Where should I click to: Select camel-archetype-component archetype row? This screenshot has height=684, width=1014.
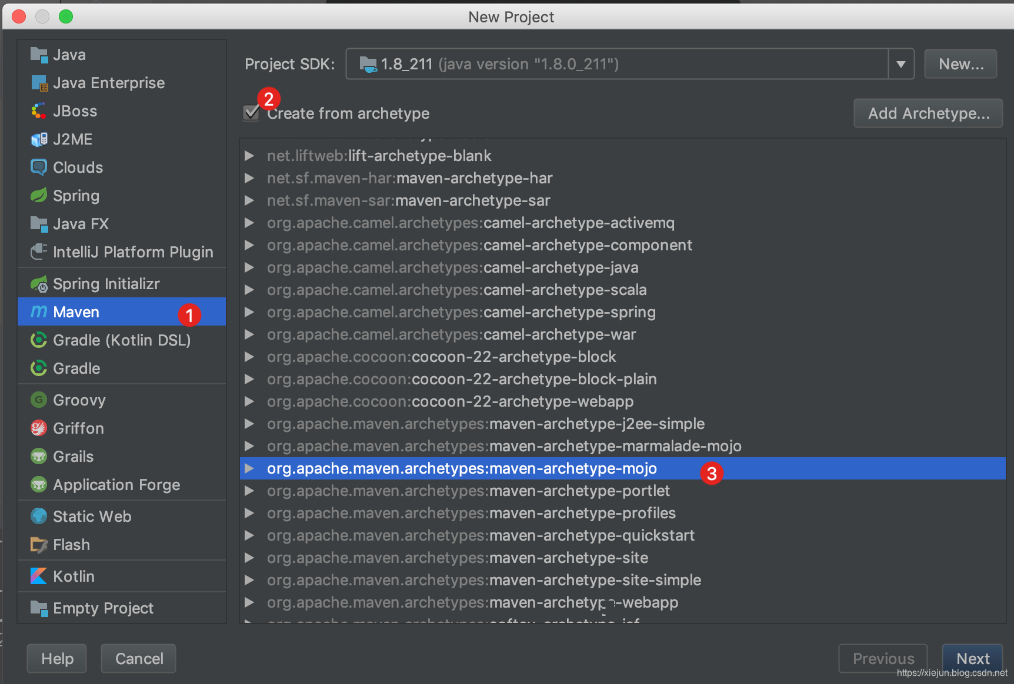(x=623, y=245)
